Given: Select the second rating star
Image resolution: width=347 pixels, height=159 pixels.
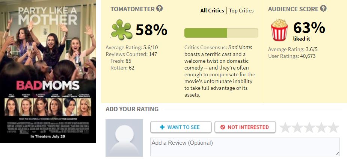Looking at the screenshot, I should coord(297,127).
